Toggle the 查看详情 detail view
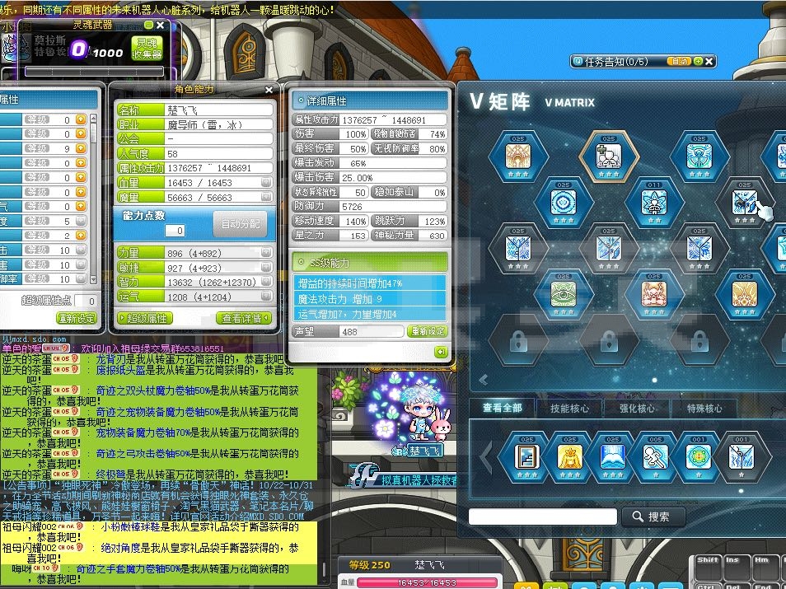The height and width of the screenshot is (589, 786). tap(244, 318)
